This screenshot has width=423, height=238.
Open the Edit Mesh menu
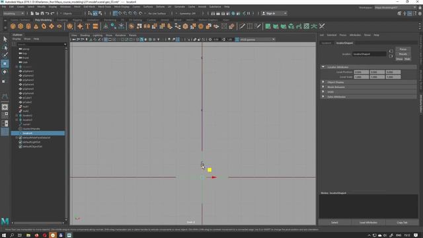click(89, 7)
